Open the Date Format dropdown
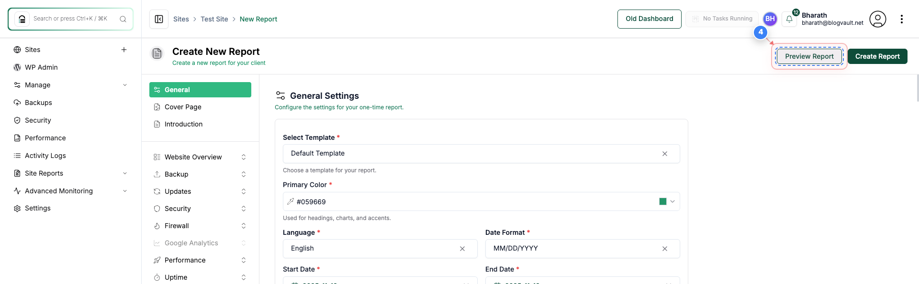This screenshot has height=284, width=919. [x=583, y=249]
